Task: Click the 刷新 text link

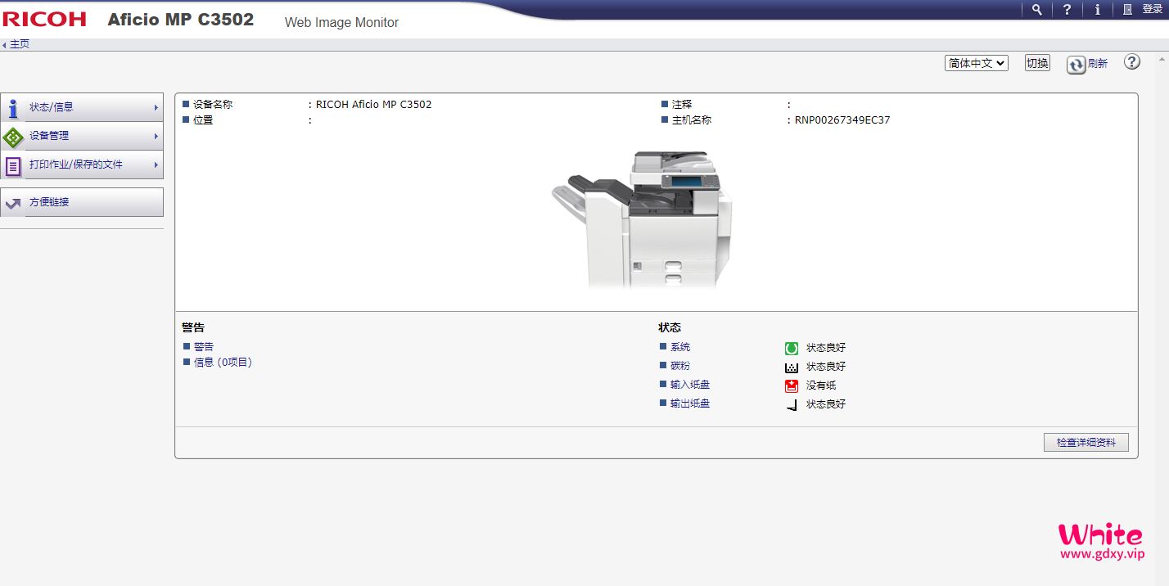Action: (x=1098, y=64)
